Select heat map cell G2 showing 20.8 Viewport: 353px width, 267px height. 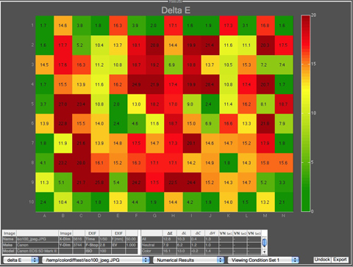[x=155, y=45]
